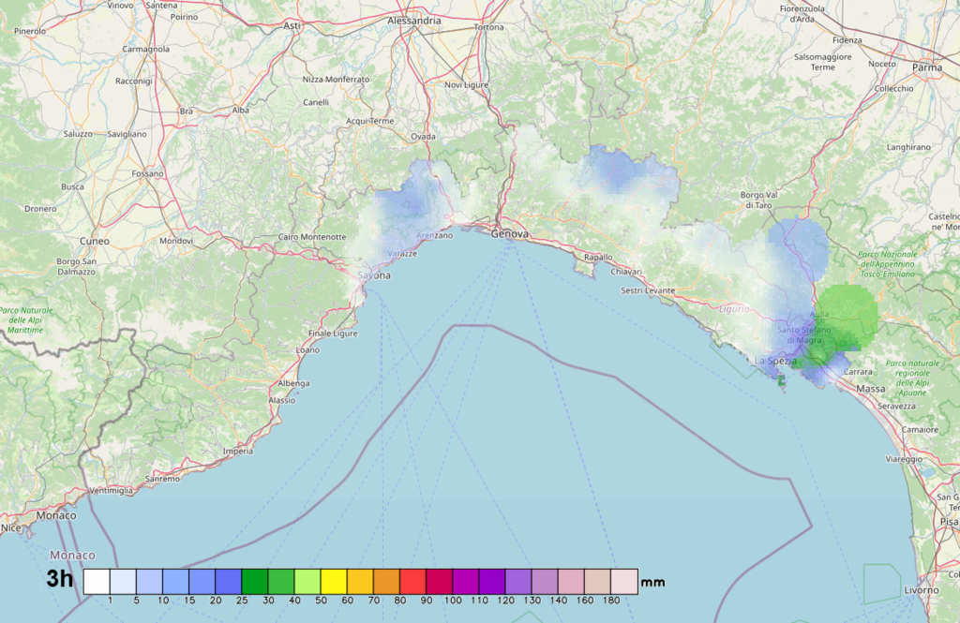
Task: Click the Savona city label
Action: (374, 275)
